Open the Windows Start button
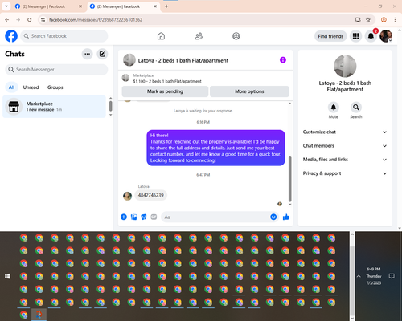This screenshot has width=402, height=321. pos(7,276)
